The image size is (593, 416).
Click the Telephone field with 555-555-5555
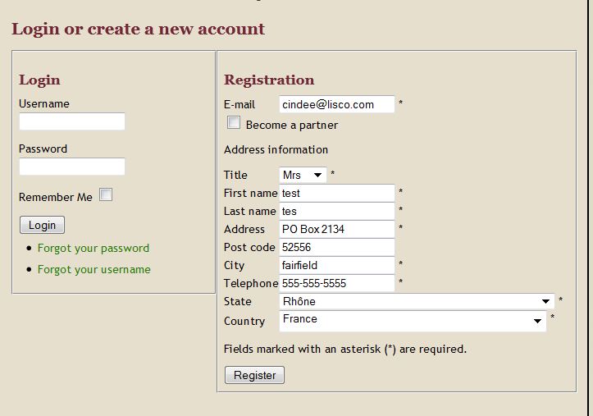click(337, 283)
